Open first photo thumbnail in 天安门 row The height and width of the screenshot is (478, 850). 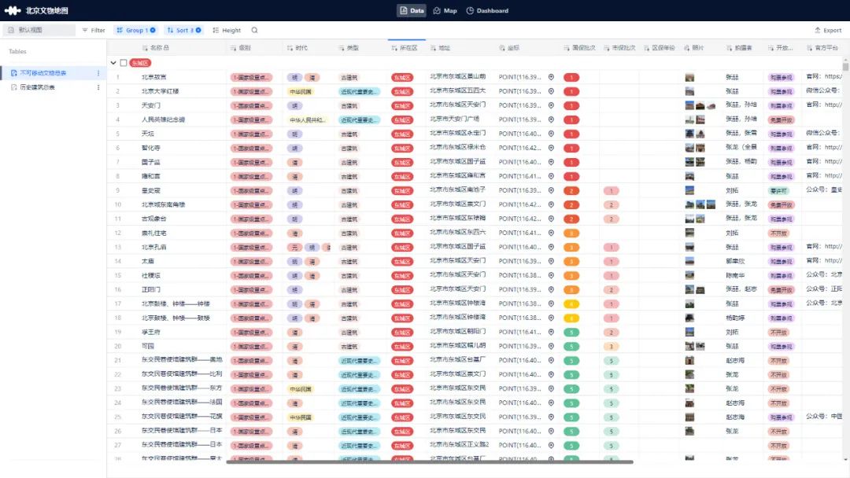tap(689, 105)
